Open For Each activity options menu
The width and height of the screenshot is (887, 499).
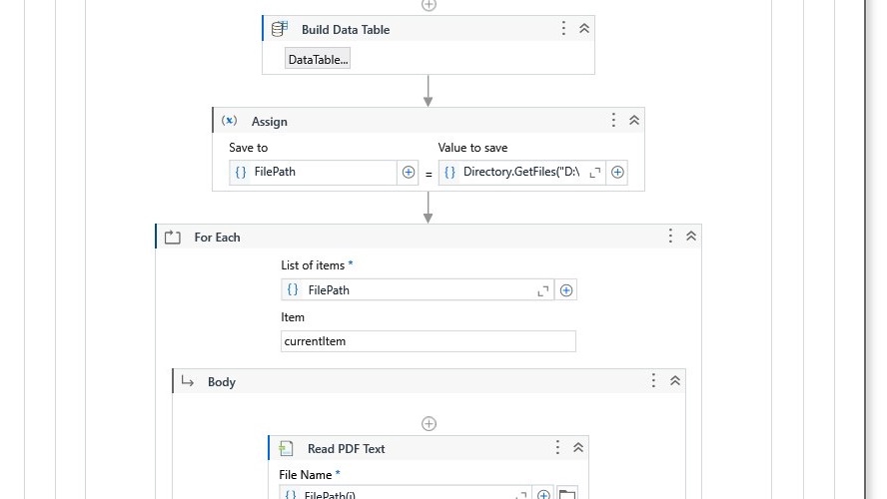click(x=670, y=236)
